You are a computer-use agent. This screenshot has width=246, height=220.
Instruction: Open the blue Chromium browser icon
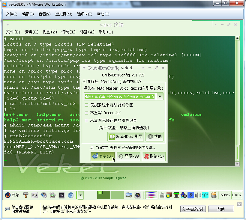[x=71, y=195]
